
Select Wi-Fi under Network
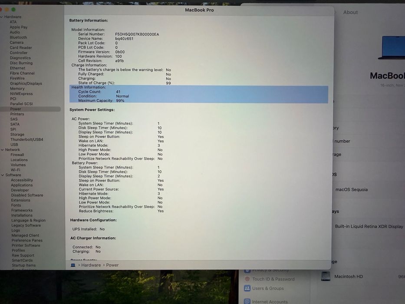click(x=15, y=170)
